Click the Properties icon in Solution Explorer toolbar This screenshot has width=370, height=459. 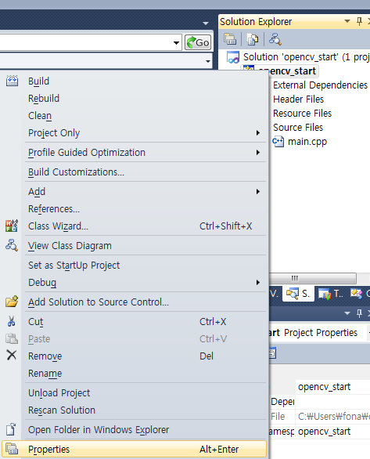(x=230, y=39)
